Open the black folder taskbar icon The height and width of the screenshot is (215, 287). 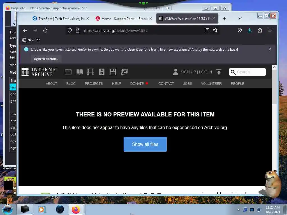(25, 209)
